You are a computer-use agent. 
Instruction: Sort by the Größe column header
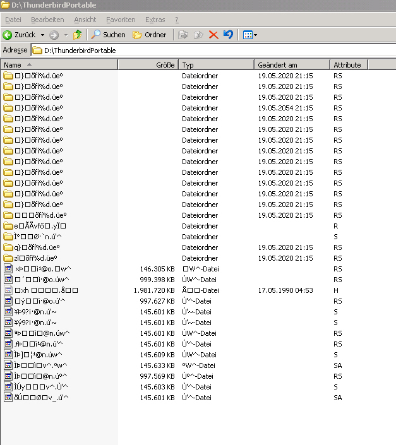point(148,65)
